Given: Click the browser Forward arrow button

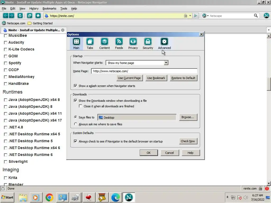Looking at the screenshot, I should pyautogui.click(x=11, y=16).
